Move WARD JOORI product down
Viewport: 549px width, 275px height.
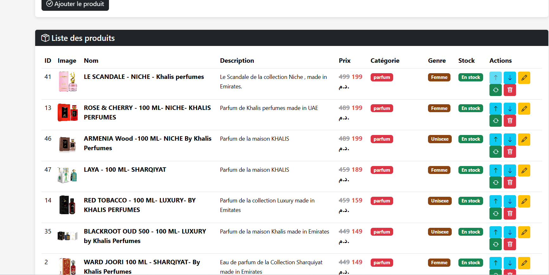pos(510,263)
